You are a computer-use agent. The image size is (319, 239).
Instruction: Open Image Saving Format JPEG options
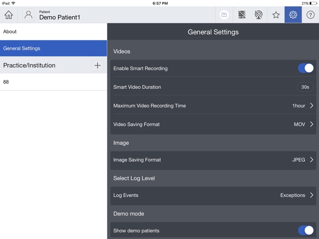213,160
